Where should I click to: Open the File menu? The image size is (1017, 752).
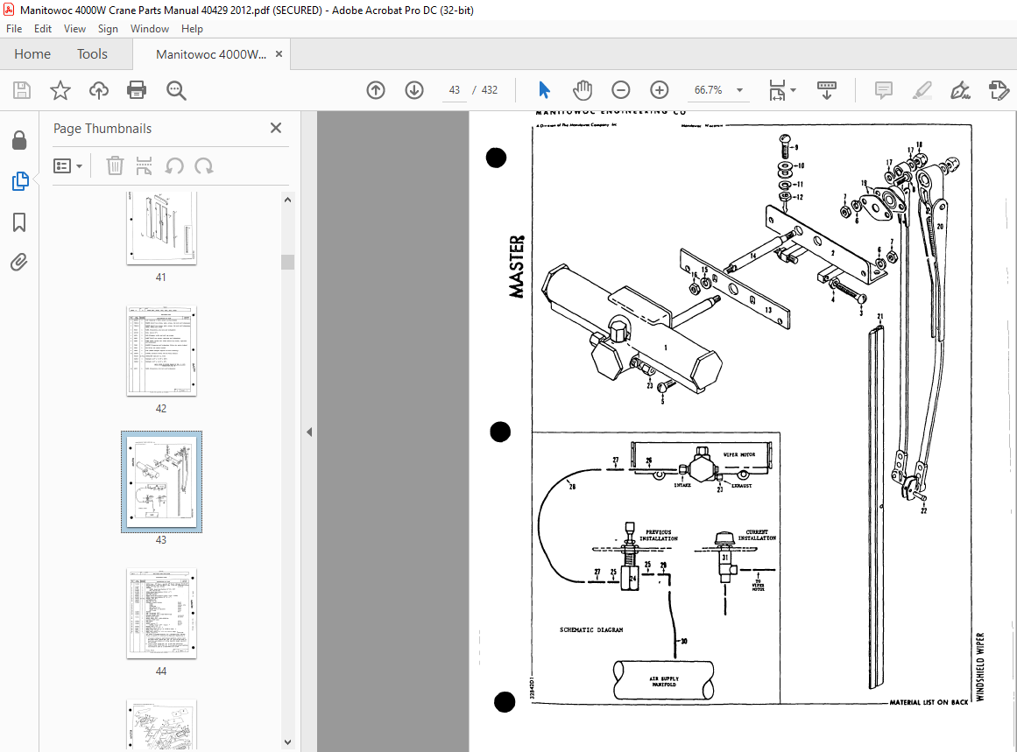pyautogui.click(x=14, y=29)
